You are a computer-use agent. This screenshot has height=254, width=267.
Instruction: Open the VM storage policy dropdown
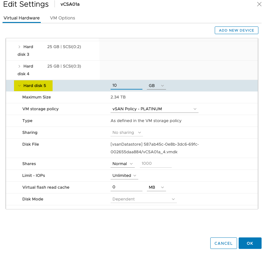point(155,109)
